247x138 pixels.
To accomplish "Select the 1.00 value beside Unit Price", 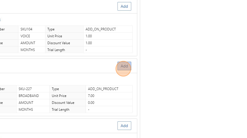I will [89, 36].
